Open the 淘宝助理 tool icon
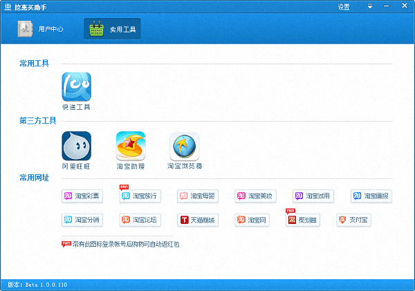This screenshot has width=415, height=291. tap(130, 146)
